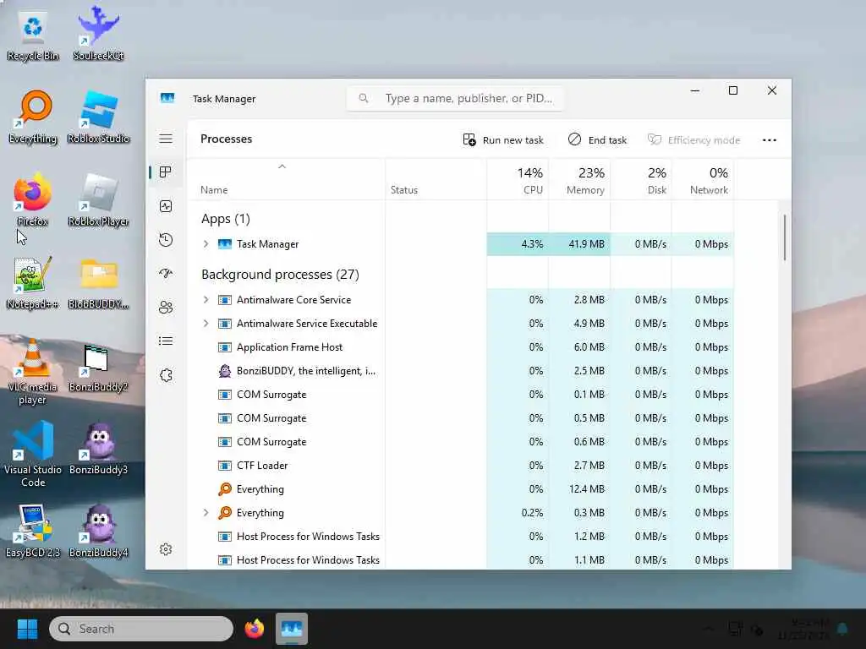Select SoulseekQt desktop shortcut
This screenshot has height=649, width=866.
coord(98,33)
